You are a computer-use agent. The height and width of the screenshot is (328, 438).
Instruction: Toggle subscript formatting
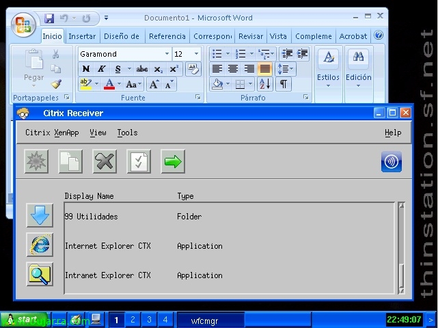[158, 69]
